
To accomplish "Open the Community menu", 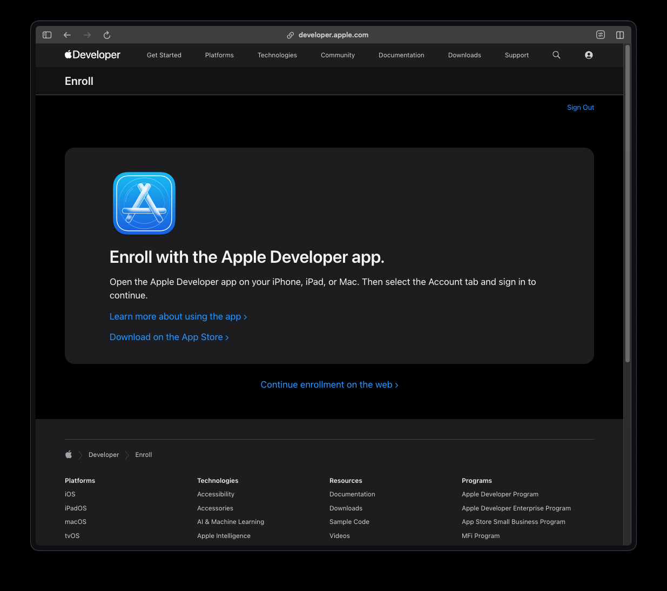I will [x=338, y=55].
